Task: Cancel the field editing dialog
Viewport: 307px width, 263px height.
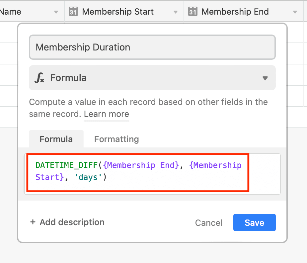Action: coord(209,223)
